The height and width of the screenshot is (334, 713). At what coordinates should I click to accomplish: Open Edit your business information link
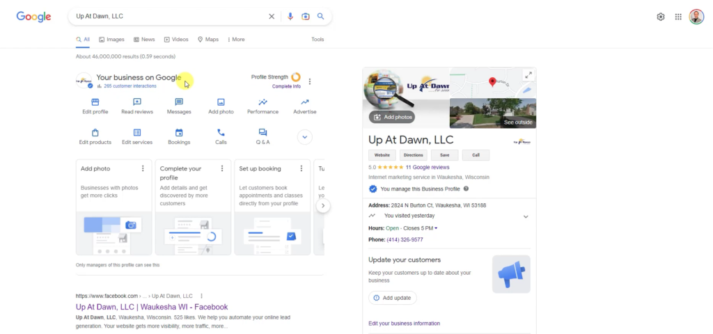(x=405, y=324)
